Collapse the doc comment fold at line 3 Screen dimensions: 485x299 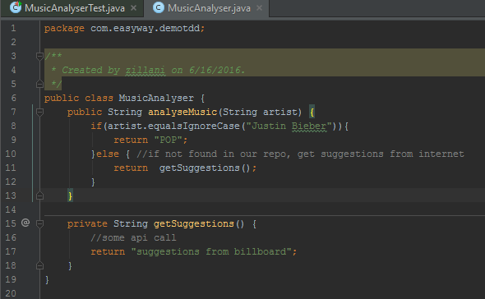[39, 57]
